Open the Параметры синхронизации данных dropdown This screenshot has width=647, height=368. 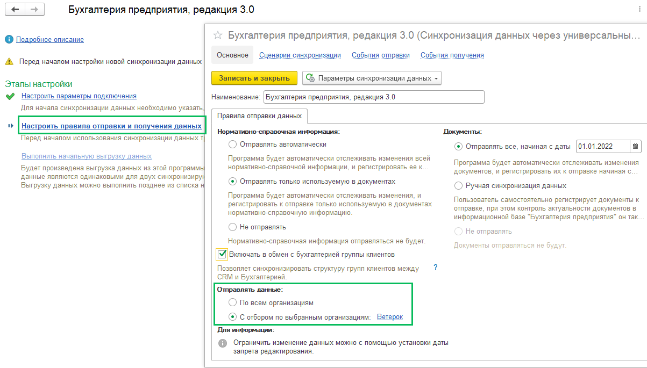(x=372, y=78)
